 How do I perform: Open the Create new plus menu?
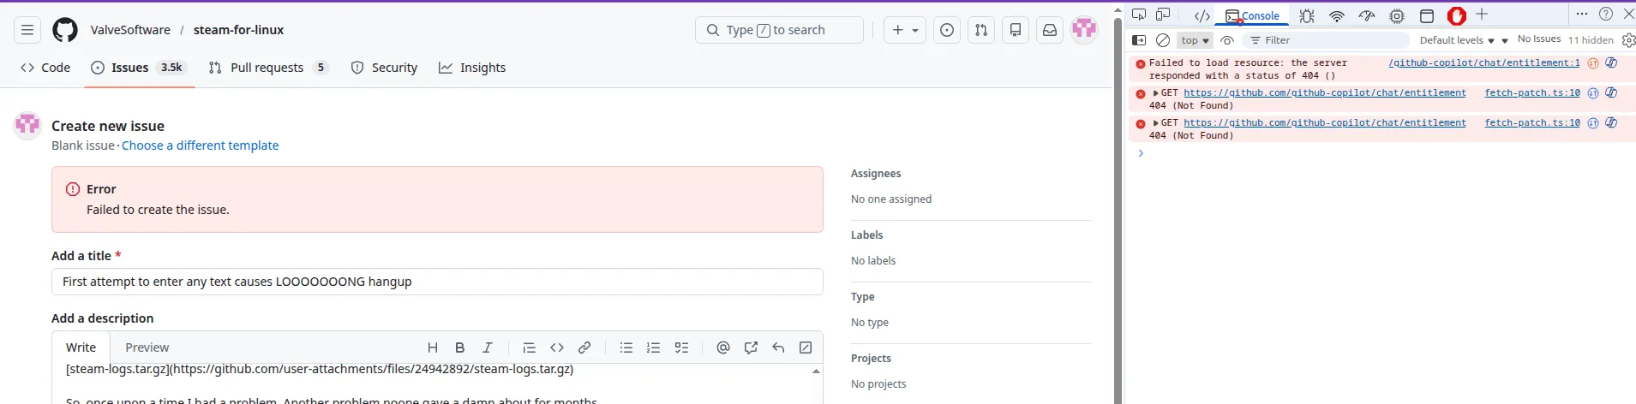click(x=905, y=30)
